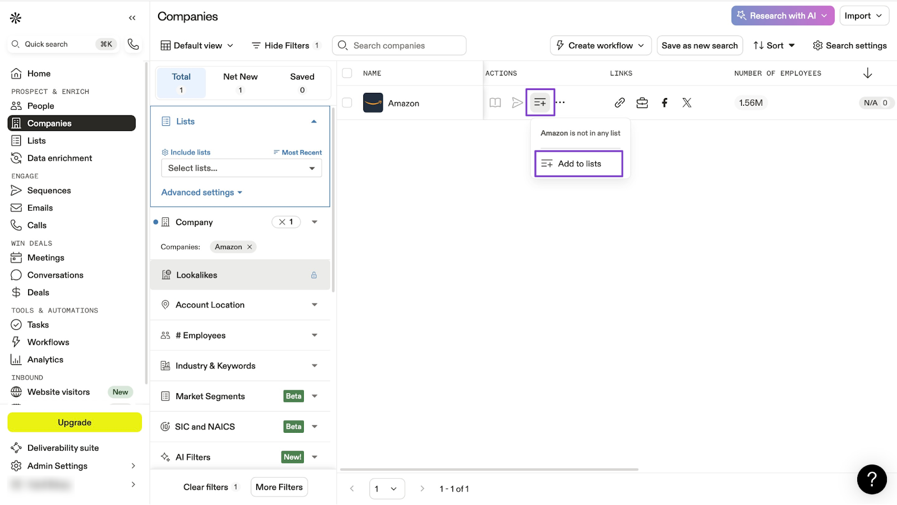Switch to the Net New tab

coord(241,83)
